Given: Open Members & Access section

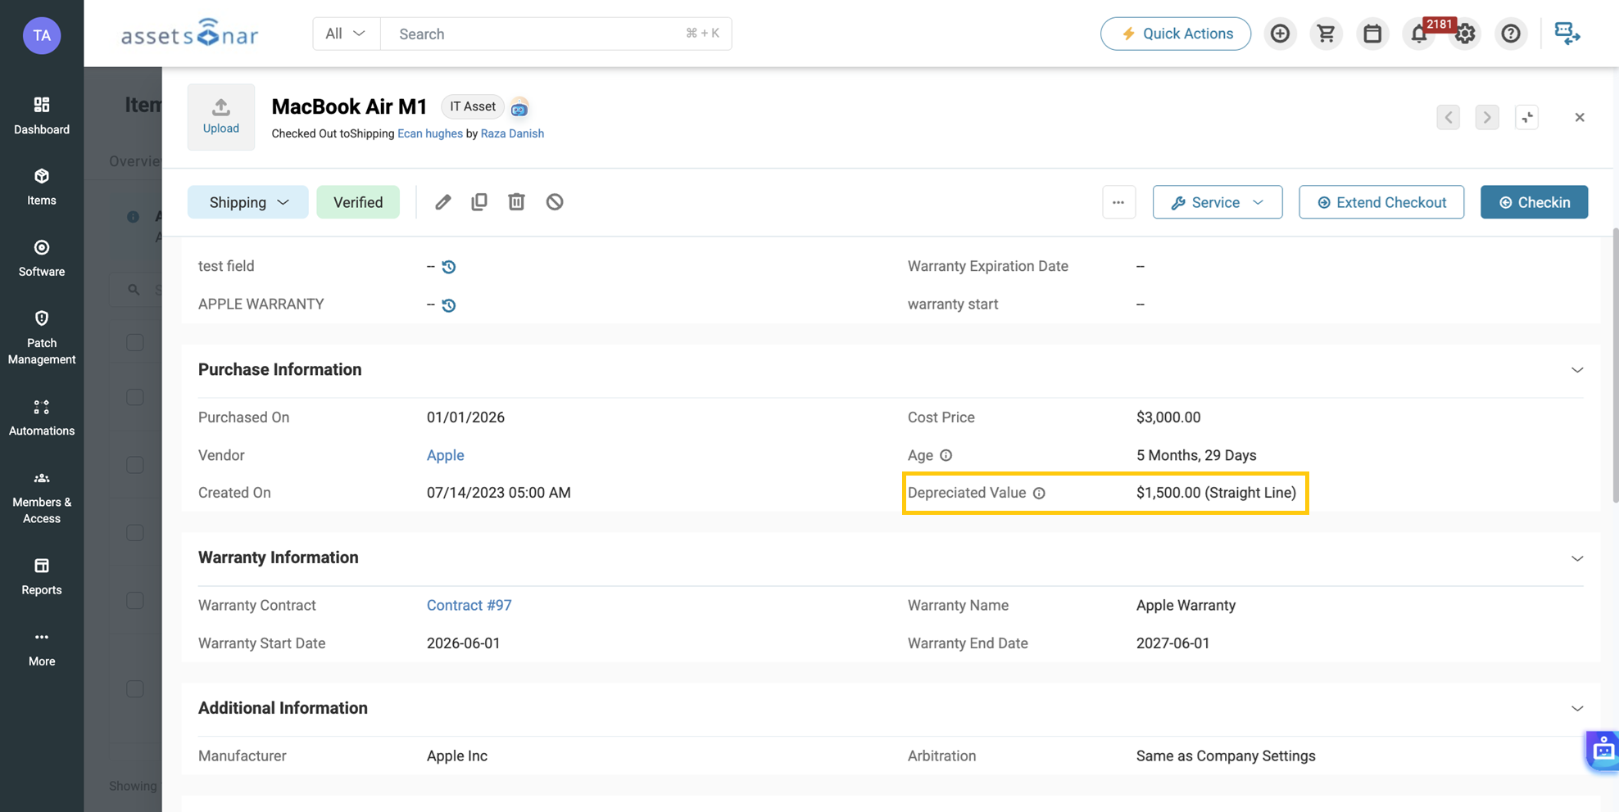Looking at the screenshot, I should [42, 496].
